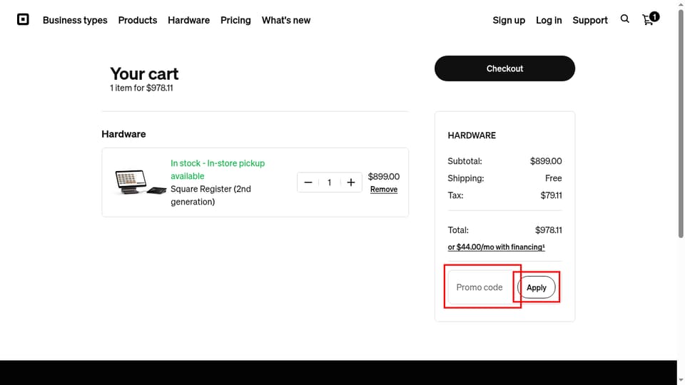The width and height of the screenshot is (685, 385).
Task: Click the quantity value field showing 1
Action: (x=330, y=183)
